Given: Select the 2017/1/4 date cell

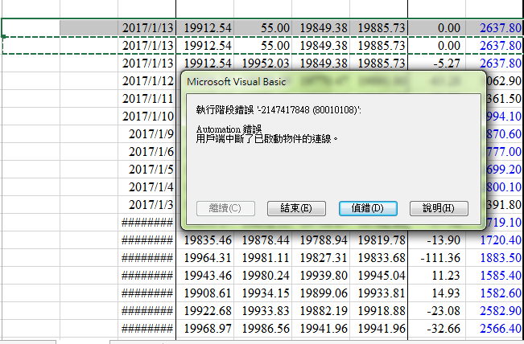Looking at the screenshot, I should pyautogui.click(x=146, y=186).
